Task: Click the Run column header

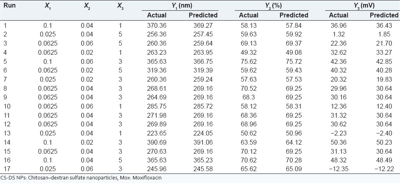Action: tap(7, 7)
